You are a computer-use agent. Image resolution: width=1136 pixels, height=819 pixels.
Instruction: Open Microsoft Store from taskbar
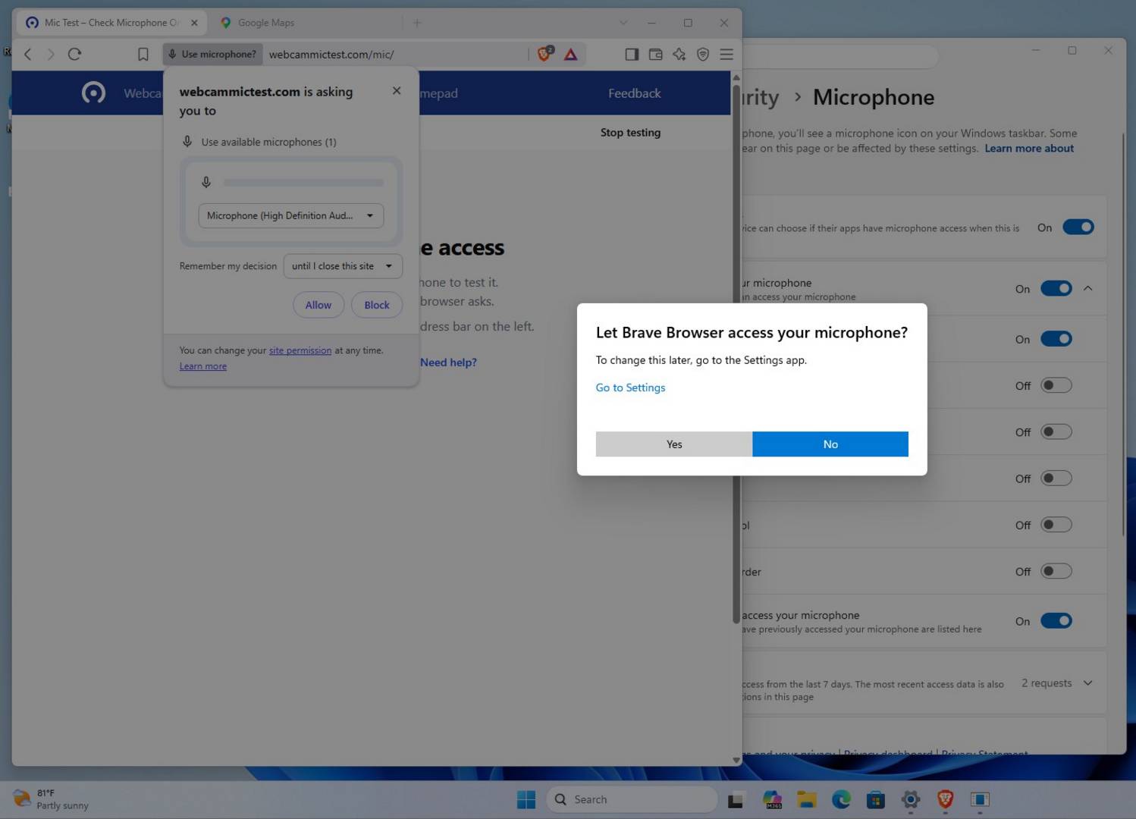pos(876,799)
